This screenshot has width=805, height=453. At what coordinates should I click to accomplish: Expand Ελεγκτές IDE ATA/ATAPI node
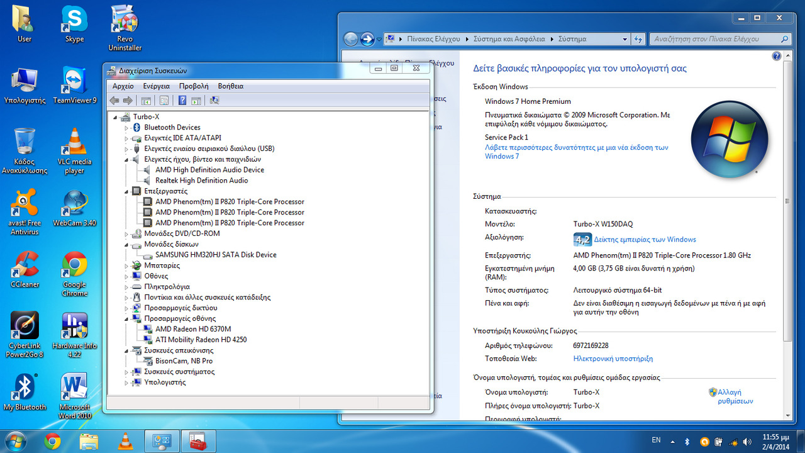(126, 138)
